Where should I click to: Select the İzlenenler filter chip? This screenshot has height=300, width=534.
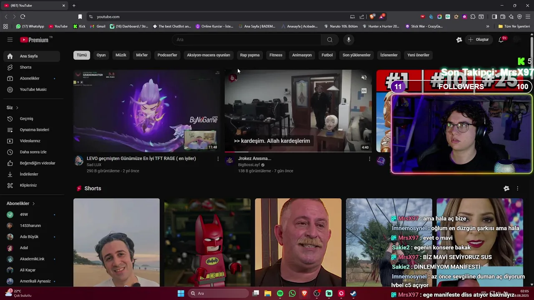389,55
